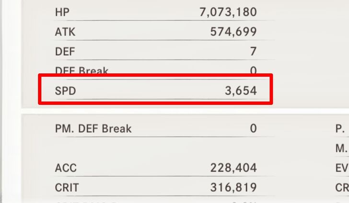Click the truncated M. label in right column

pos(341,148)
